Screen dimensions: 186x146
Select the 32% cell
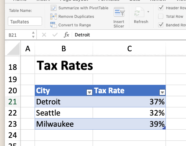(x=129, y=113)
